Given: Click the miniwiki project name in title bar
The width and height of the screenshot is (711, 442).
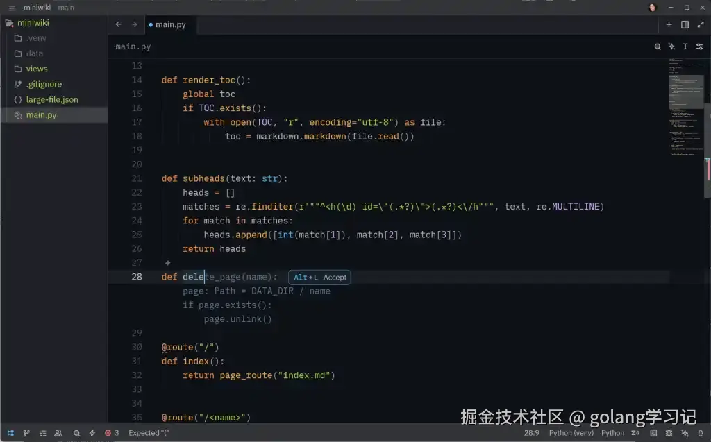Looking at the screenshot, I should pos(37,8).
